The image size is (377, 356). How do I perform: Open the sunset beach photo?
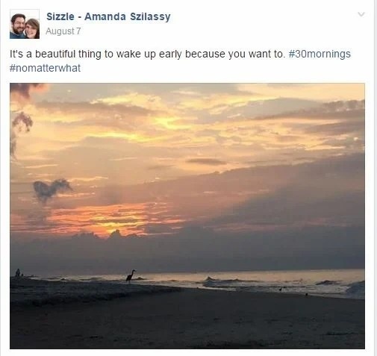tap(187, 216)
